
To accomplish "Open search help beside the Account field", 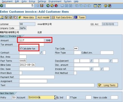I will tap(56, 97).
